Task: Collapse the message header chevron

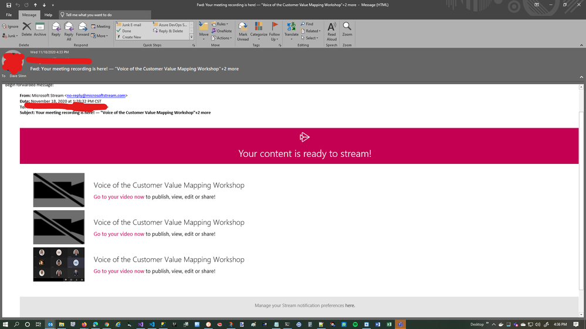Action: click(581, 77)
